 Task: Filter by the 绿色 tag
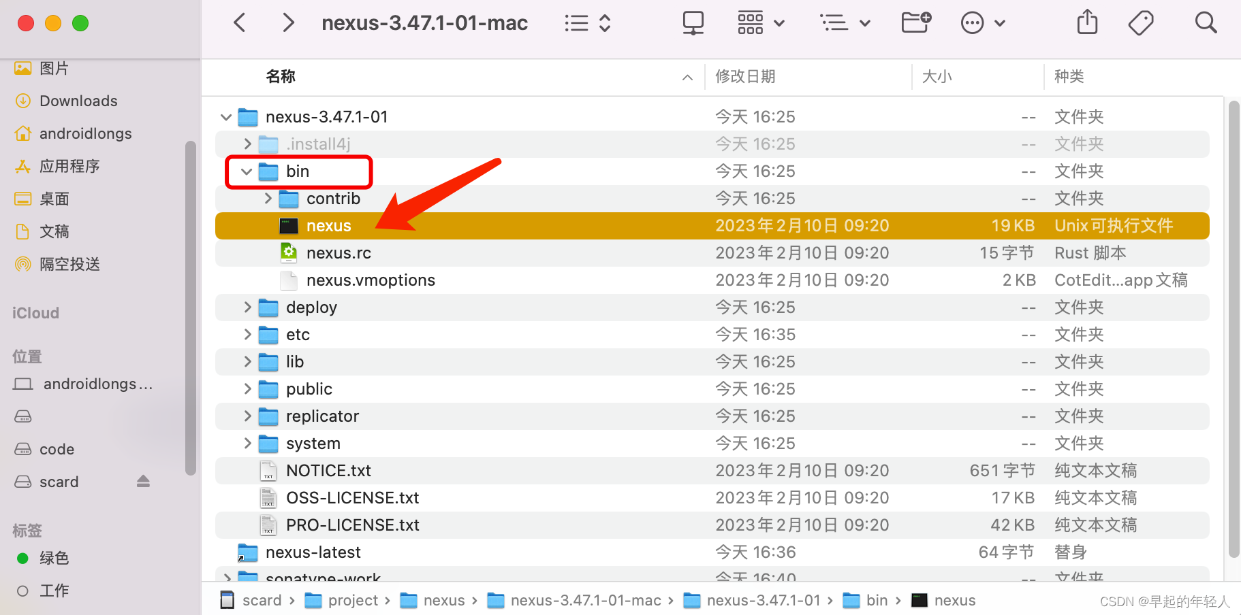point(54,558)
